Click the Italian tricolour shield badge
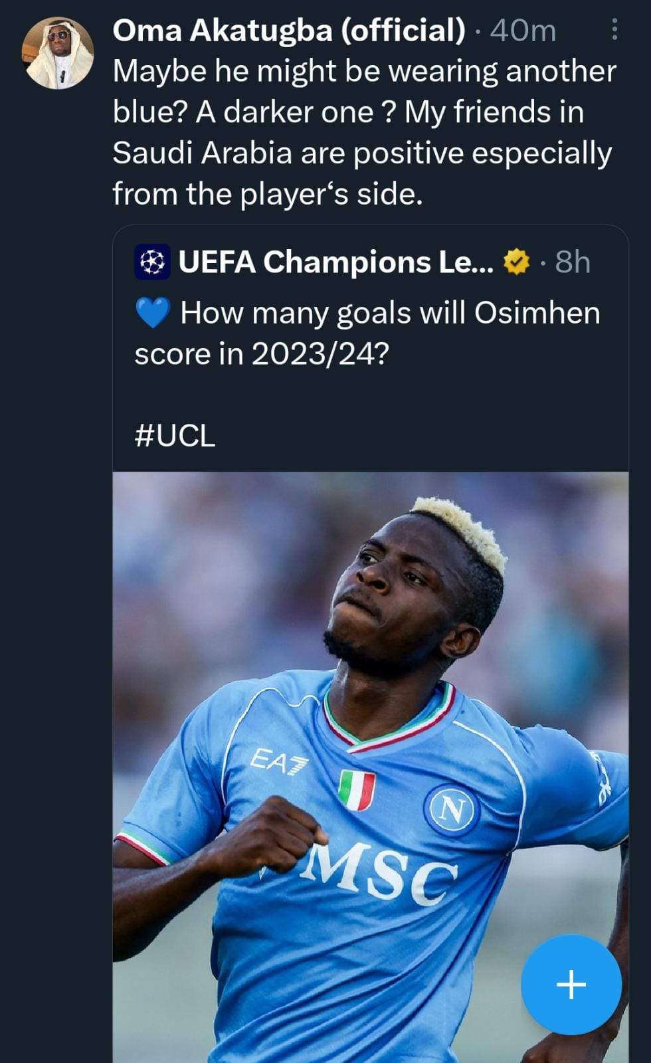This screenshot has width=651, height=1063. coord(357,790)
